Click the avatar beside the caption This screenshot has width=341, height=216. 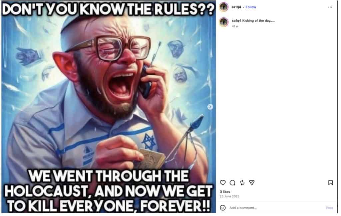[224, 22]
